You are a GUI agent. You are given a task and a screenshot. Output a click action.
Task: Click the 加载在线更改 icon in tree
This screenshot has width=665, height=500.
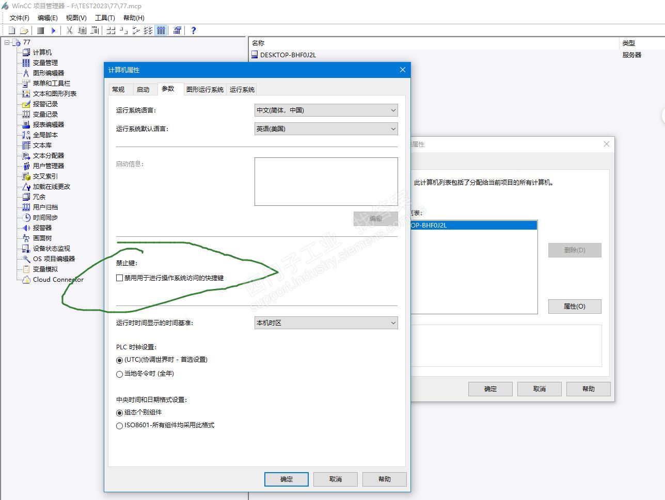pos(26,186)
